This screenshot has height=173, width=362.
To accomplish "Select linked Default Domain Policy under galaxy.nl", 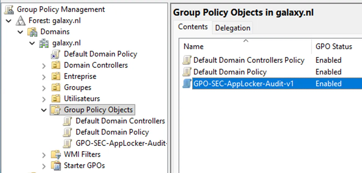I will [100, 54].
